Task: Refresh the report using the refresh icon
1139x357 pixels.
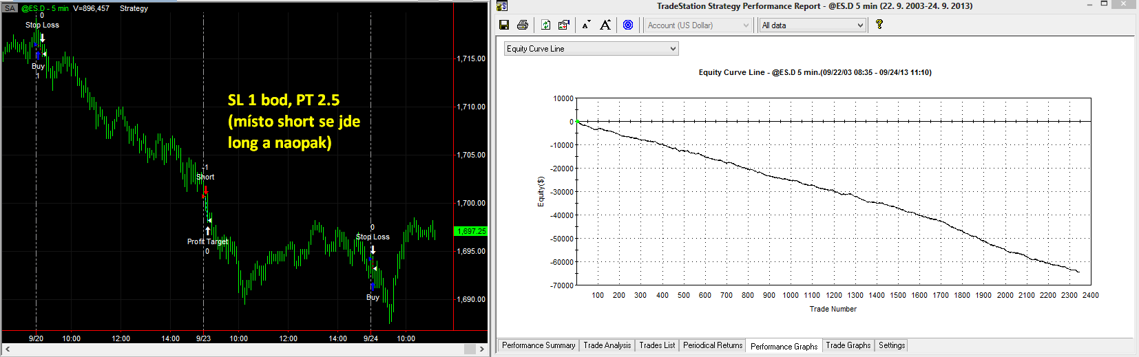Action: coord(545,25)
